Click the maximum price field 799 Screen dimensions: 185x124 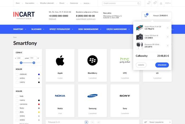click(33, 58)
